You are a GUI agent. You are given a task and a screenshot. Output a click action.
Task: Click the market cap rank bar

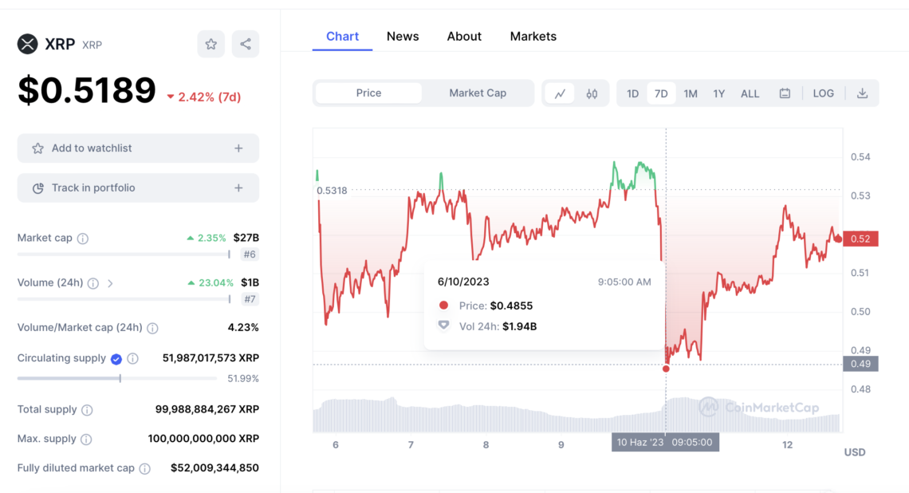(124, 254)
